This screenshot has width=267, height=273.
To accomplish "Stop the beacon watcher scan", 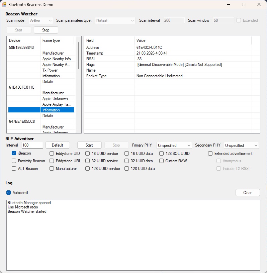I will pos(46,30).
